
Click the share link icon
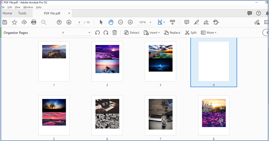pyautogui.click(x=257, y=22)
